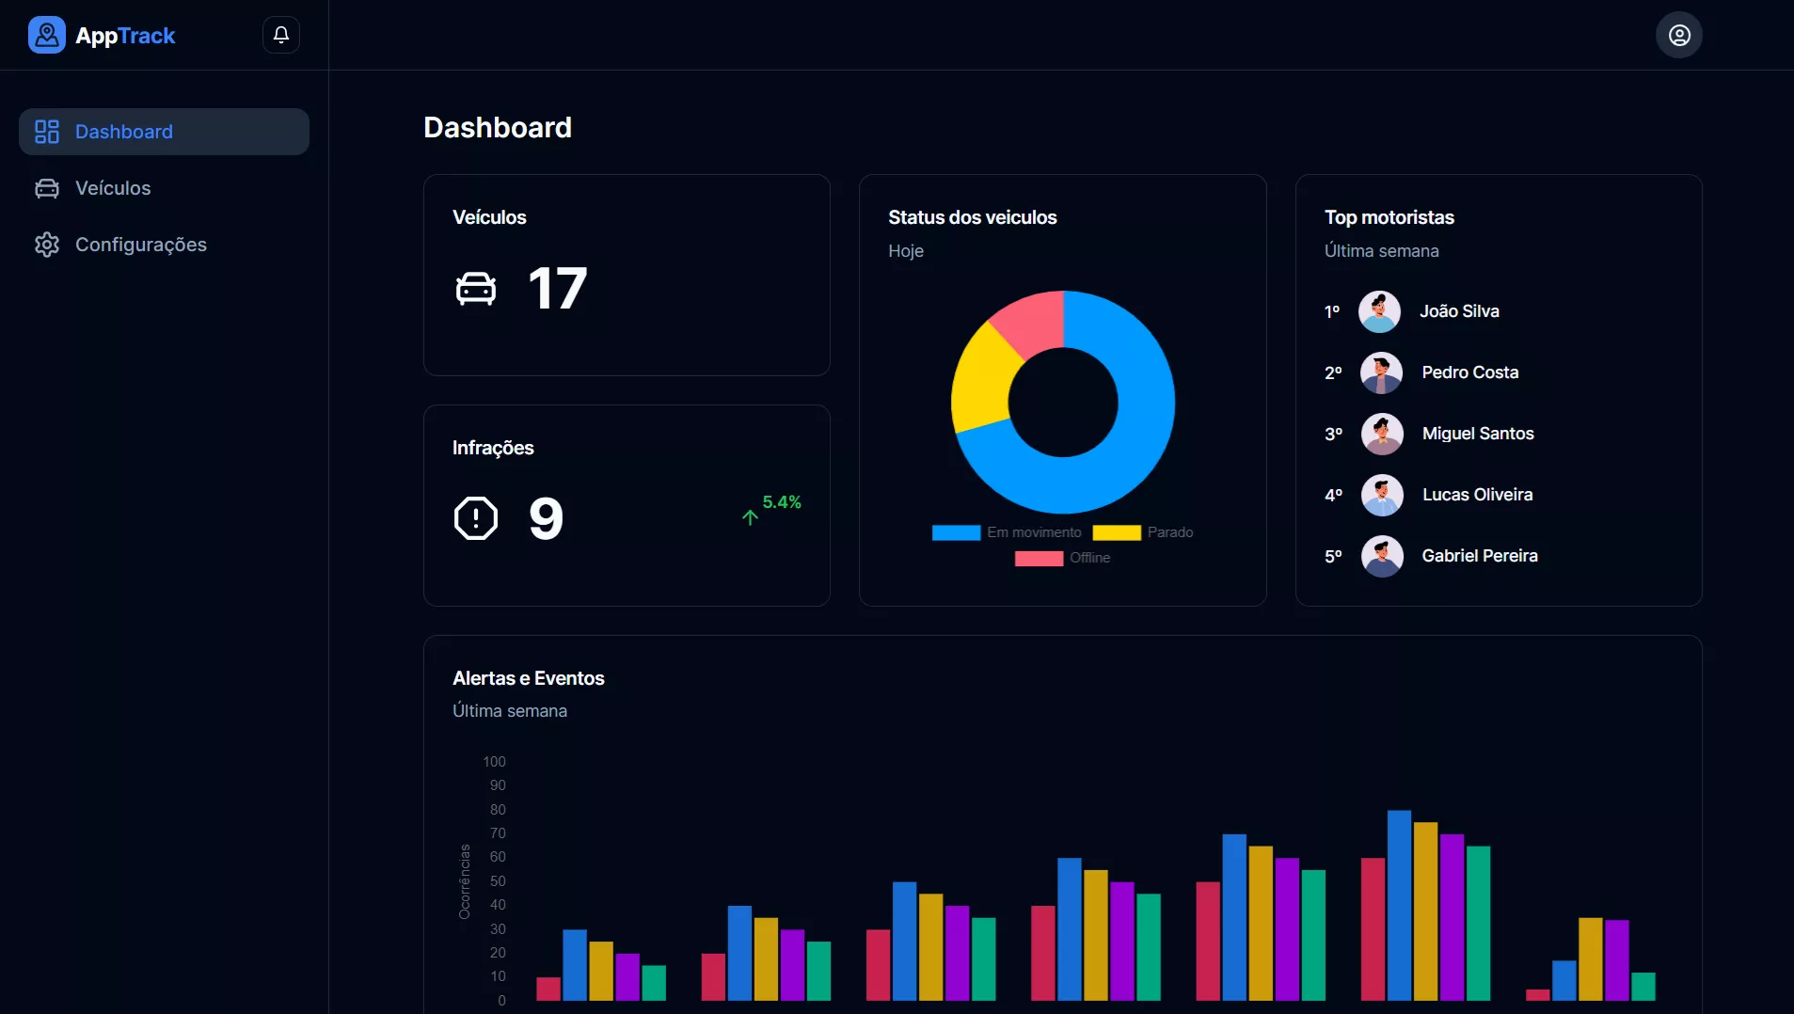Click the Lucas Oliveira driver name
This screenshot has width=1794, height=1014.
1477,495
